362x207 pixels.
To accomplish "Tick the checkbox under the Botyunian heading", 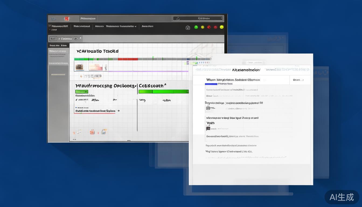I will 208,108.
